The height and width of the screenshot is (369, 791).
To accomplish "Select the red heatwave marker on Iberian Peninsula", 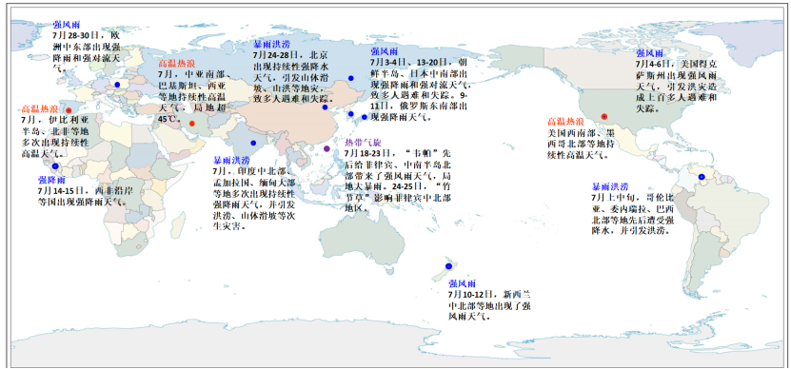I will pyautogui.click(x=69, y=110).
